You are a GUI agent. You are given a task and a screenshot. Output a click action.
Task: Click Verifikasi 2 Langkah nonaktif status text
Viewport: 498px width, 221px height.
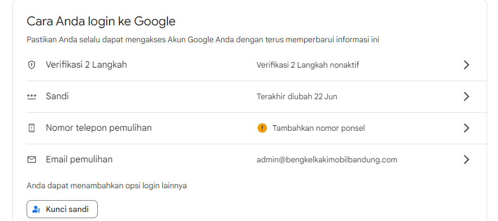(308, 65)
